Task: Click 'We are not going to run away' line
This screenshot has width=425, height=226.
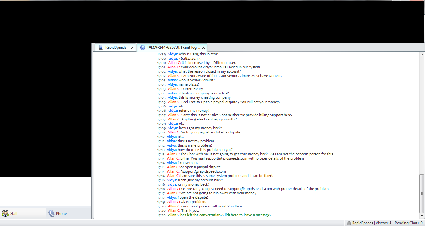Action: 219,193
